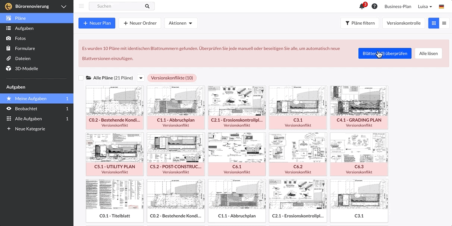
Task: Click the Business-Plan link
Action: 398,6
